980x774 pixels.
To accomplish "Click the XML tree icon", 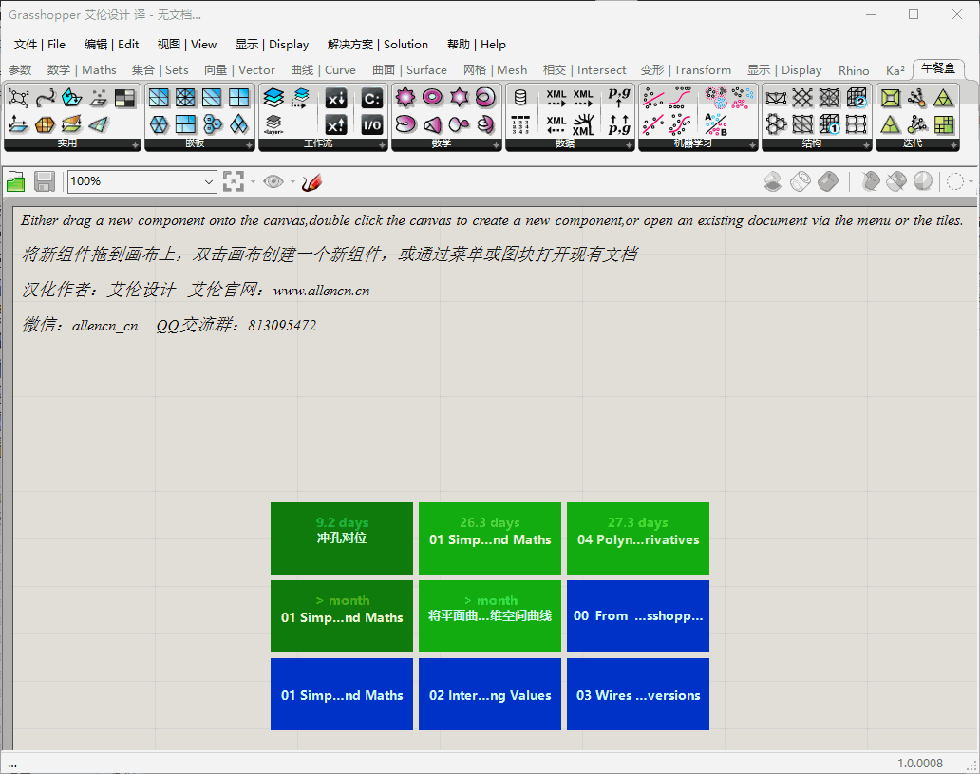I will [583, 124].
